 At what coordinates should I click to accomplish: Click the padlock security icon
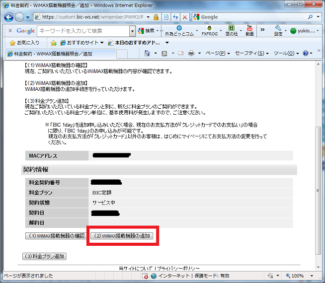tap(156, 17)
